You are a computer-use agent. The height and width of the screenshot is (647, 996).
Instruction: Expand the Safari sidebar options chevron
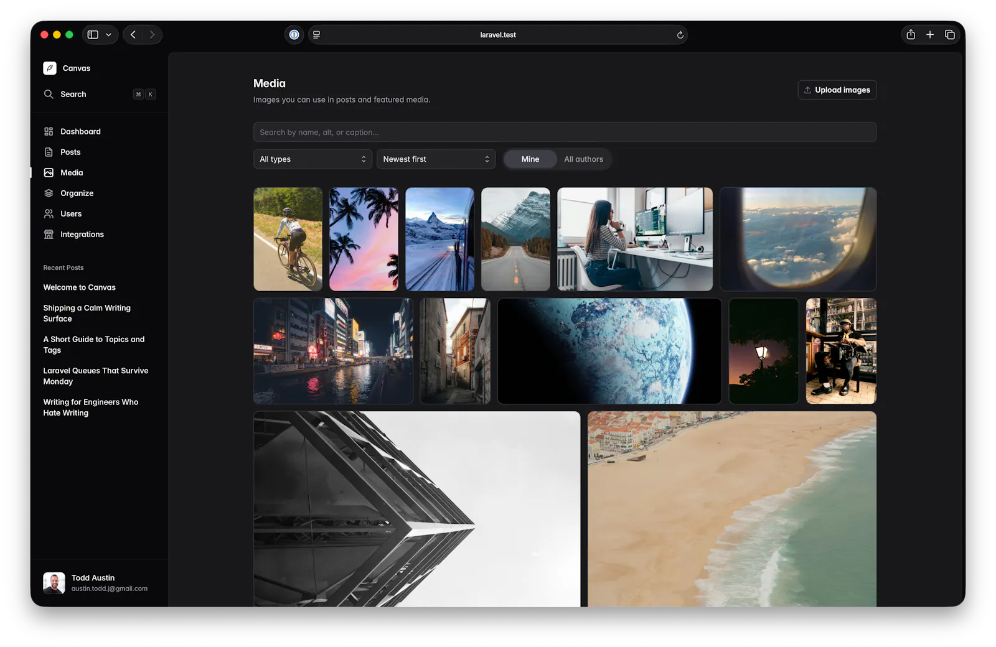108,35
